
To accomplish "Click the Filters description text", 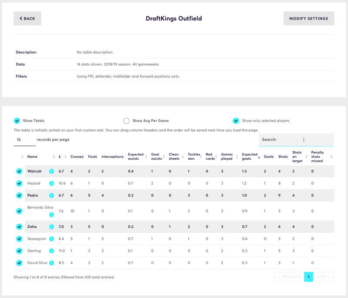I will [128, 76].
